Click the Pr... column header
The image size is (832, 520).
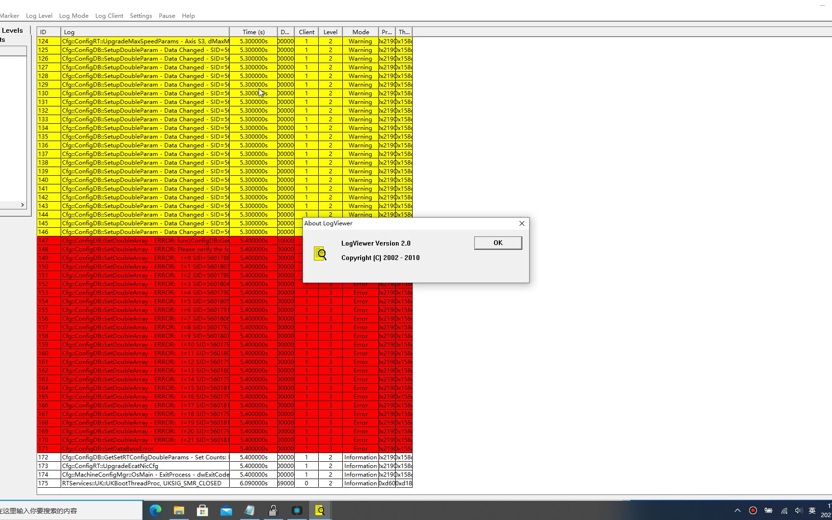pos(387,32)
